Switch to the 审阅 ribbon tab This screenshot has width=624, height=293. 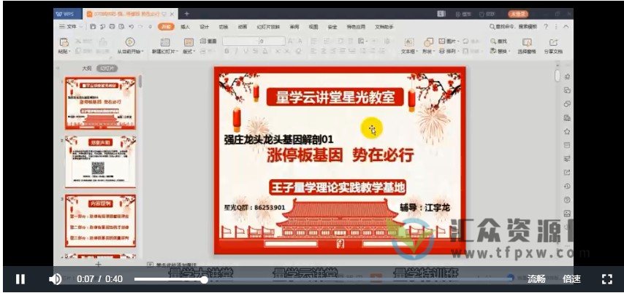pyautogui.click(x=294, y=27)
